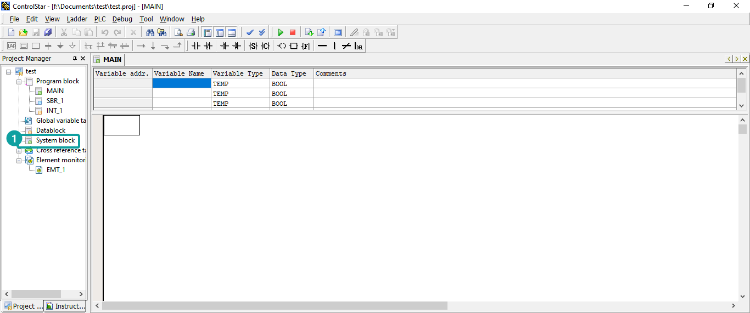Open the Ladder menu
750x313 pixels.
click(77, 19)
